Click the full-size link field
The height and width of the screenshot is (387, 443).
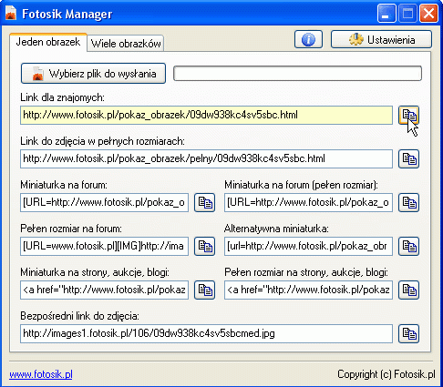tap(206, 158)
